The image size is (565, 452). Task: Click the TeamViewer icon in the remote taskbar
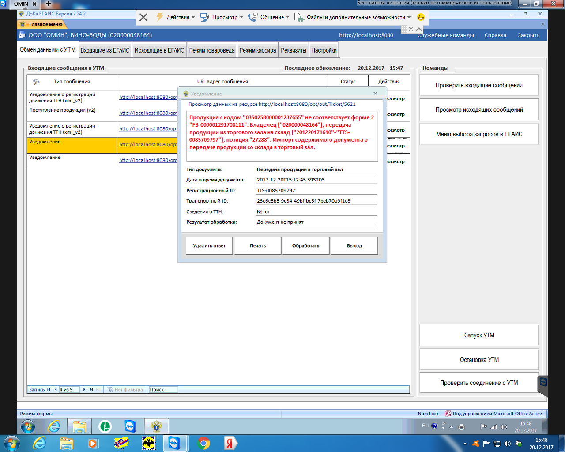pyautogui.click(x=130, y=426)
